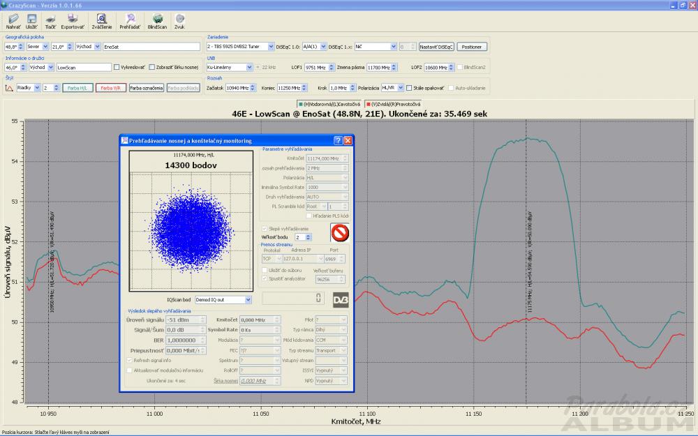This screenshot has height=436, width=698.
Task: Click the LowScan satellite name field
Action: (x=84, y=67)
